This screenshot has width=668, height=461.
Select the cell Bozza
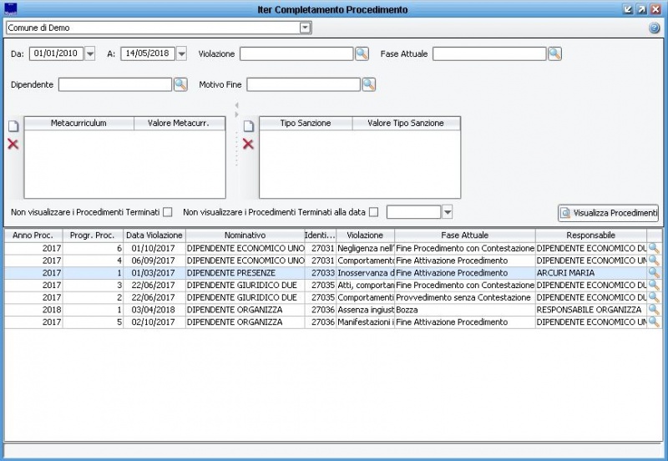[x=465, y=310]
